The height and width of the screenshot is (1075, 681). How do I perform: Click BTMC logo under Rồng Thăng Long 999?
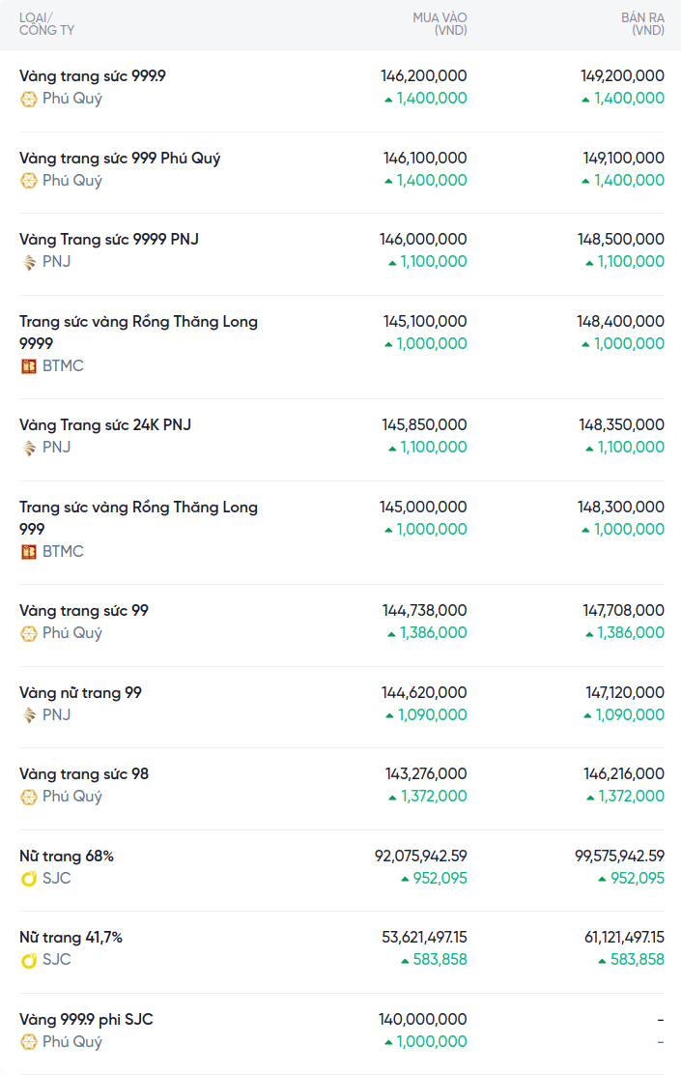[x=29, y=552]
